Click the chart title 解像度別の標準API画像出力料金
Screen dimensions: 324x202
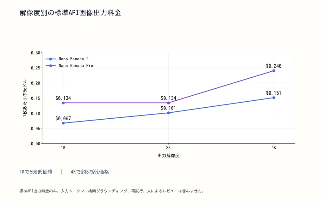(70, 13)
